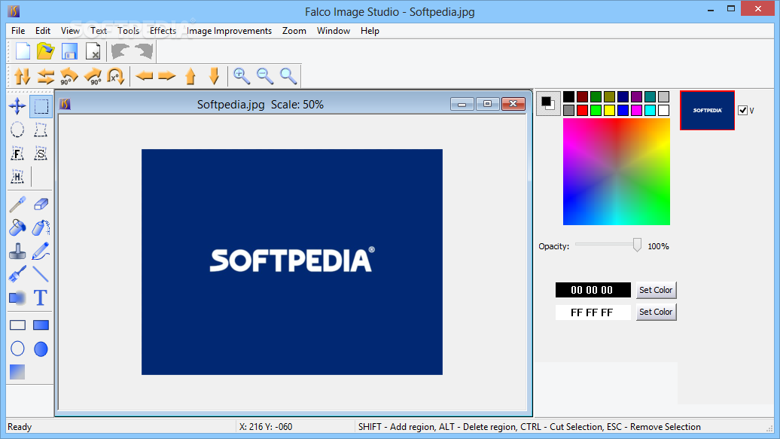This screenshot has width=780, height=439.
Task: Click Set Color next to 00 00 00
Action: click(656, 290)
